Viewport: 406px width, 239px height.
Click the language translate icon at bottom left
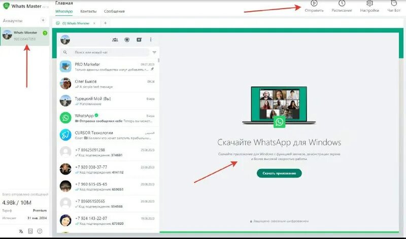(21, 231)
